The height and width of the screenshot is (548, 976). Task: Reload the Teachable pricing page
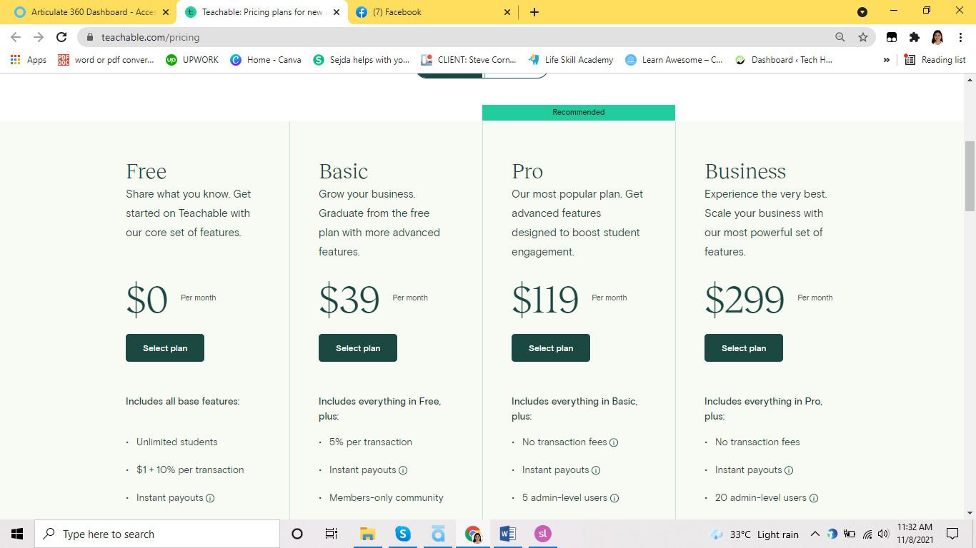61,37
